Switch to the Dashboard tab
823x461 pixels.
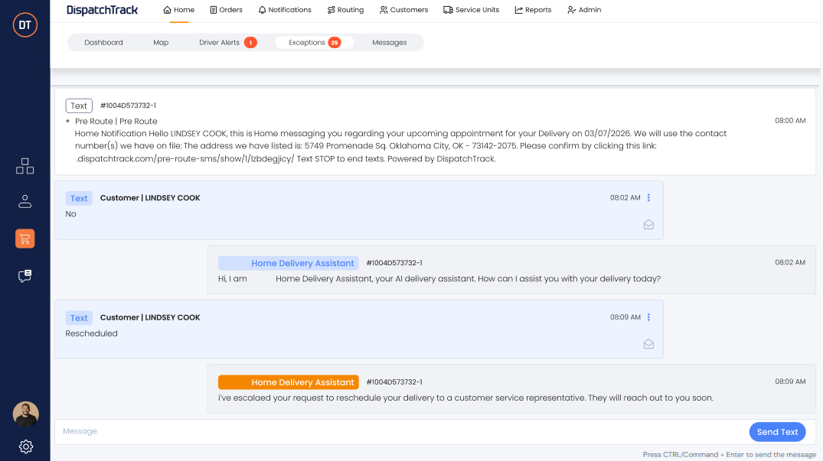pyautogui.click(x=103, y=43)
